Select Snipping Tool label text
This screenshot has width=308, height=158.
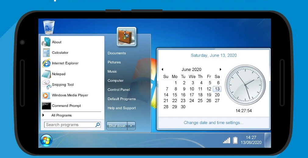63,85
